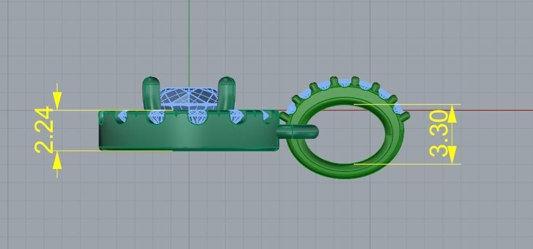
Task: Click the connector peg between pendant and bail
Action: (x=298, y=132)
